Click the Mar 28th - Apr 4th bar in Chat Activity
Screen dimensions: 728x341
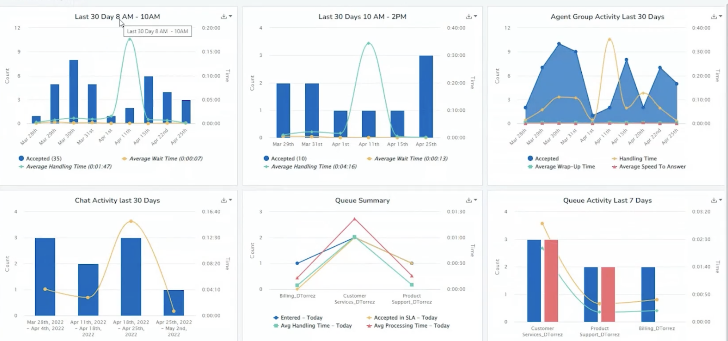pos(45,277)
